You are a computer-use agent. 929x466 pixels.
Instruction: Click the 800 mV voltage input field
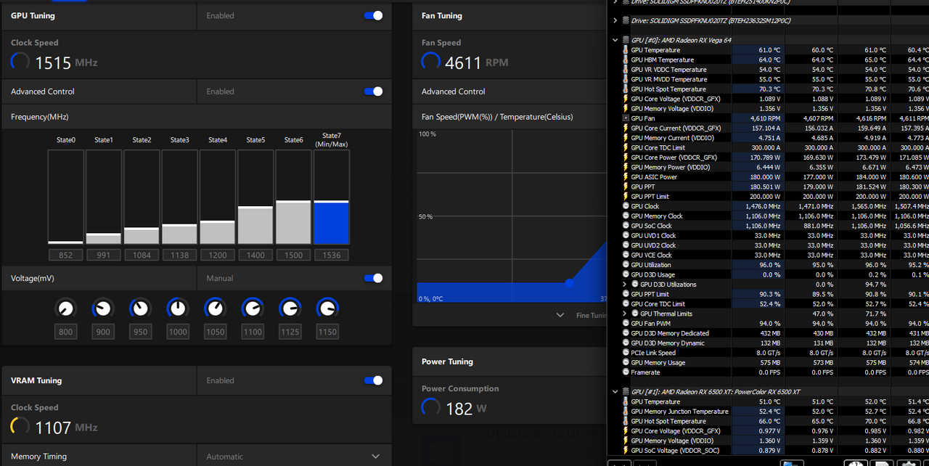click(x=66, y=332)
